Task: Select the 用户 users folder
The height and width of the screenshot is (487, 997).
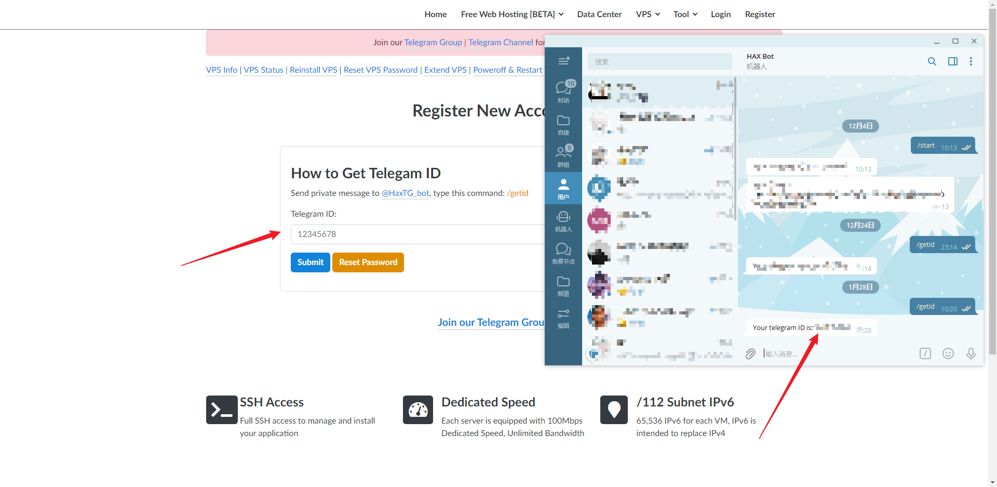Action: point(563,189)
